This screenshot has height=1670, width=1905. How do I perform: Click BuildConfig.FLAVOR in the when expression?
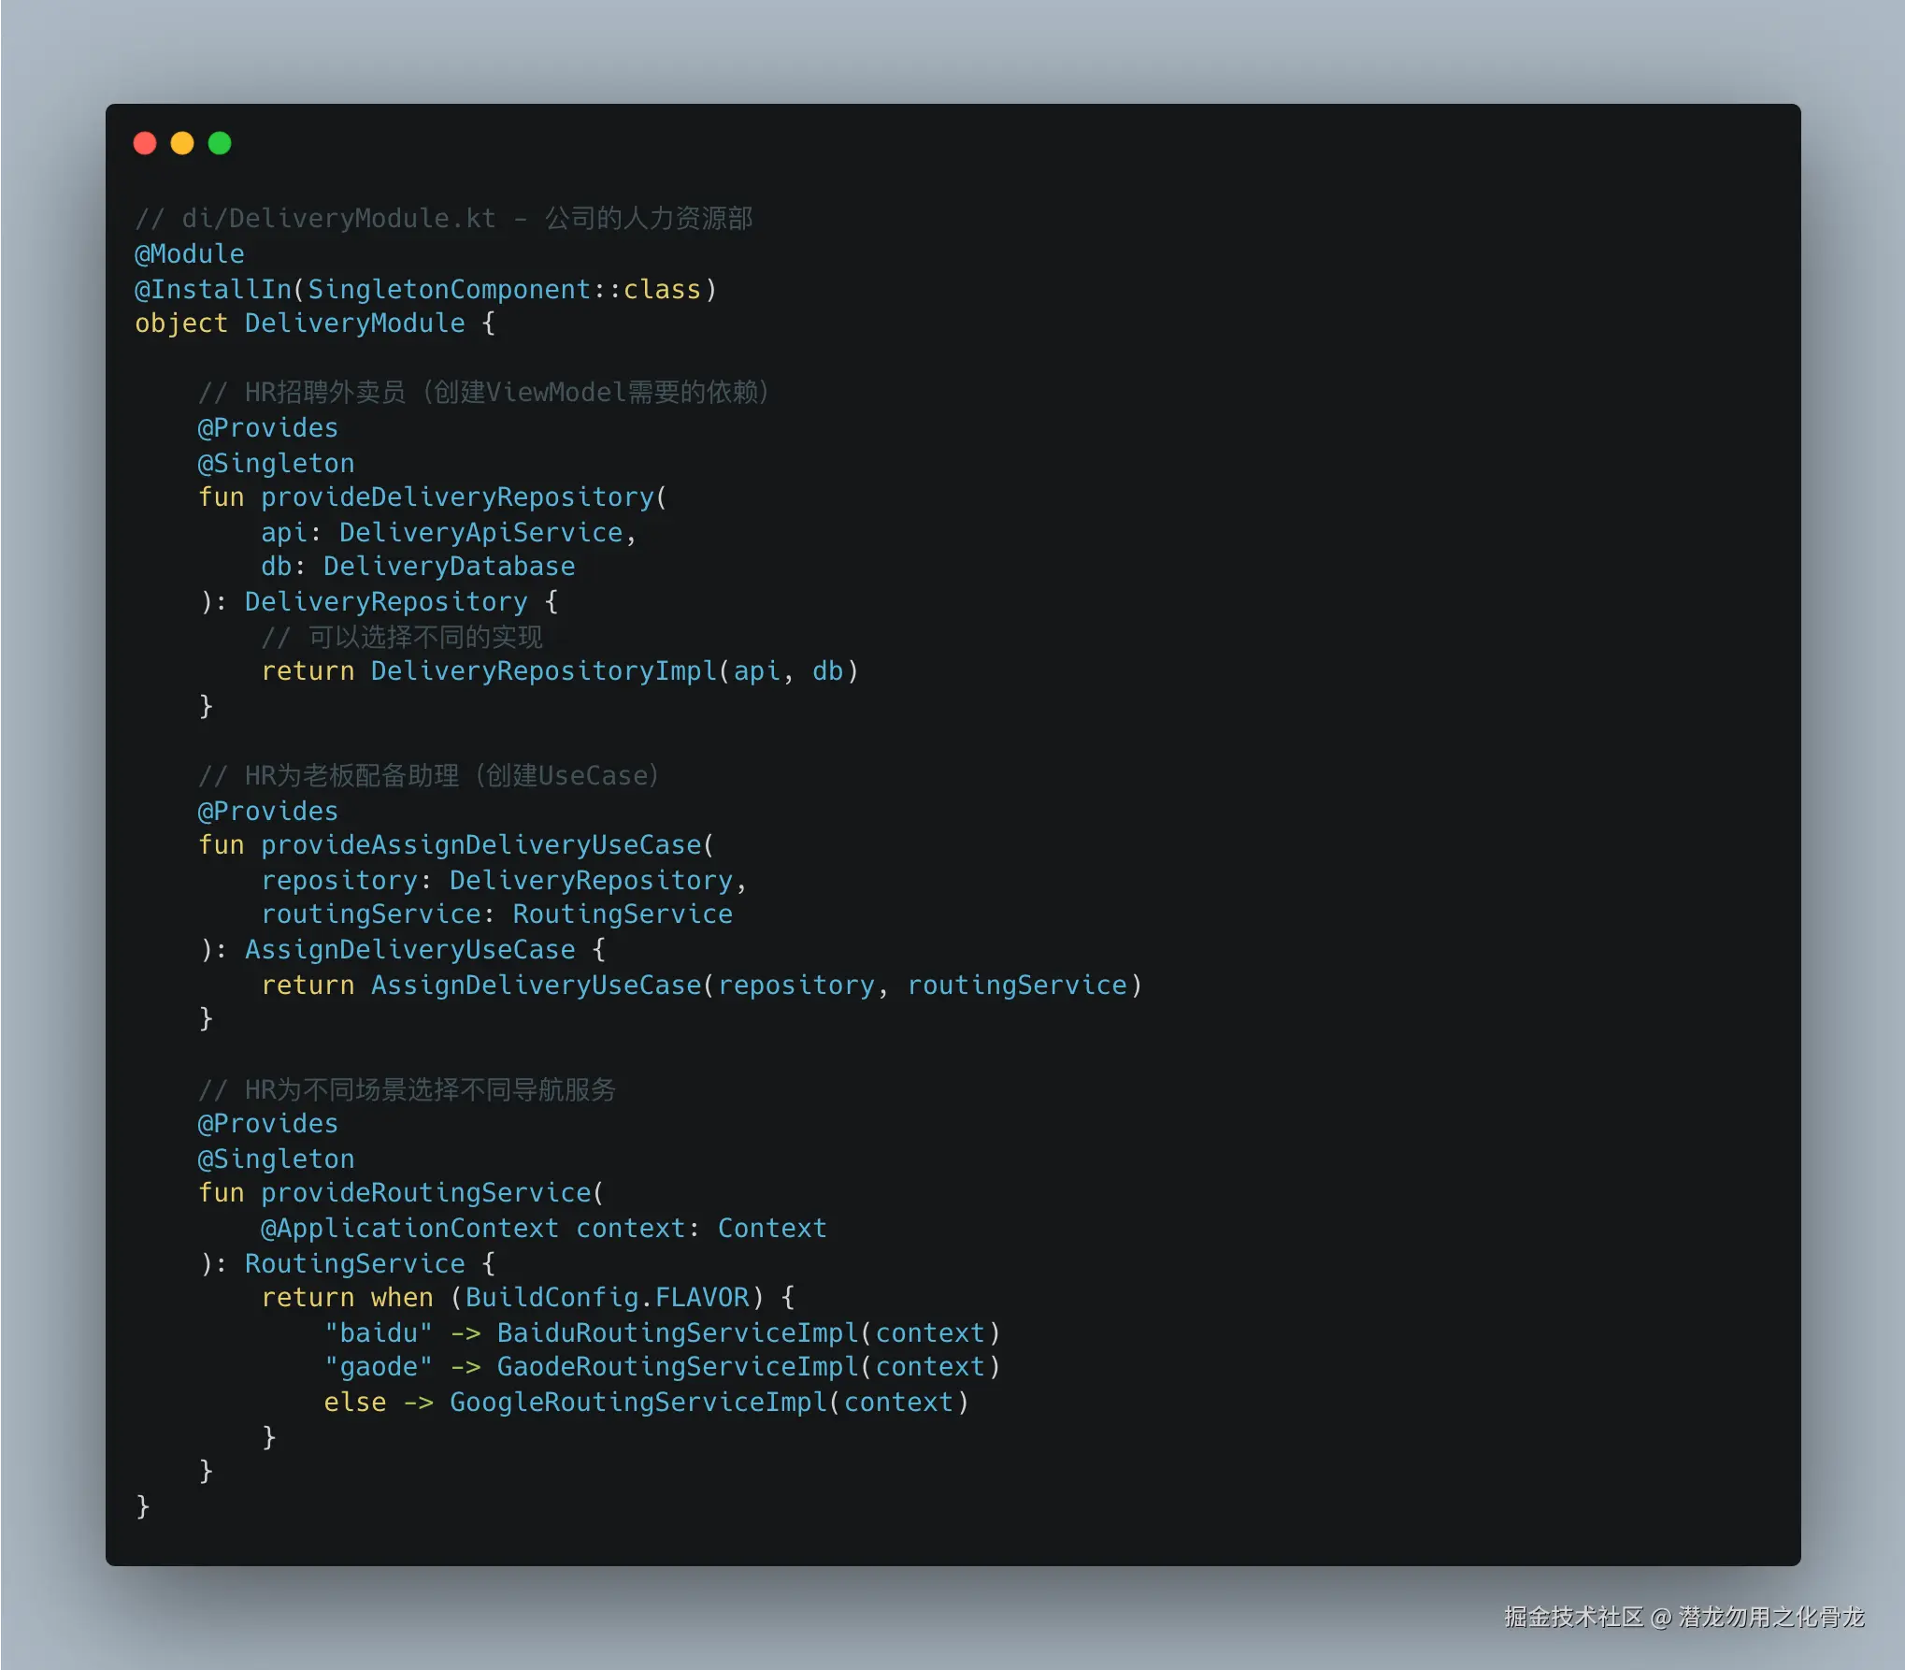(607, 1298)
